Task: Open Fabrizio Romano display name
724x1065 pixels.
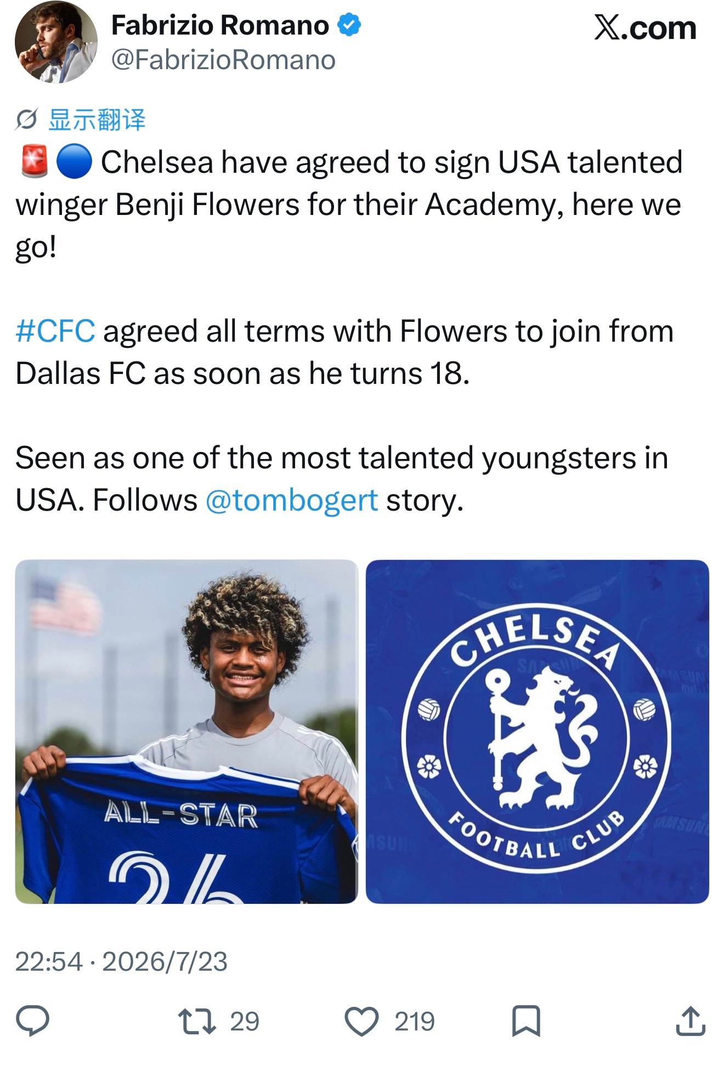Action: click(220, 25)
